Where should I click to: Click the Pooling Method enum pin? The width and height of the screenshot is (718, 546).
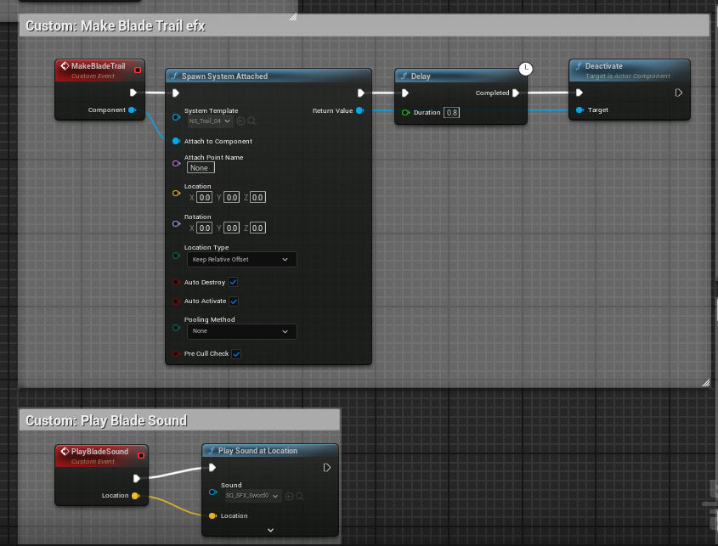[x=176, y=328]
